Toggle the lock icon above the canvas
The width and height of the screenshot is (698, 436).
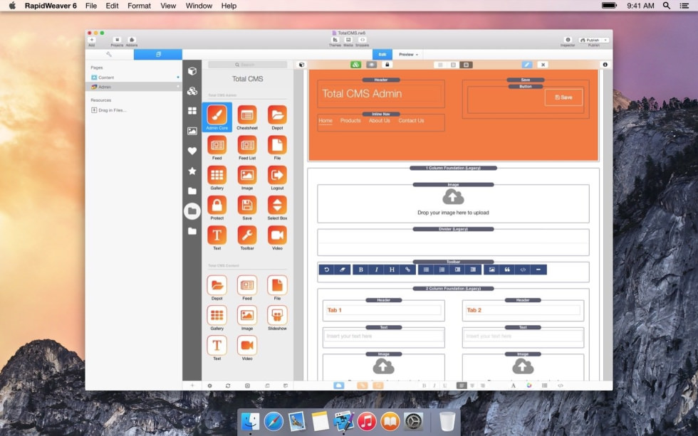387,65
